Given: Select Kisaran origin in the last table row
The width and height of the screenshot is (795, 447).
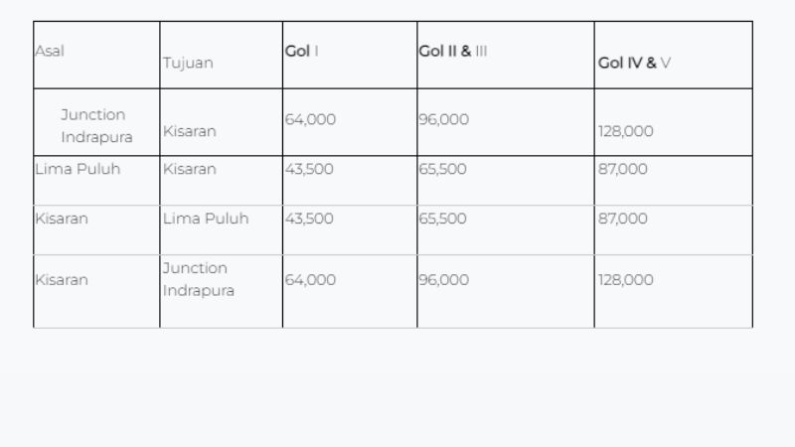Looking at the screenshot, I should (x=62, y=280).
